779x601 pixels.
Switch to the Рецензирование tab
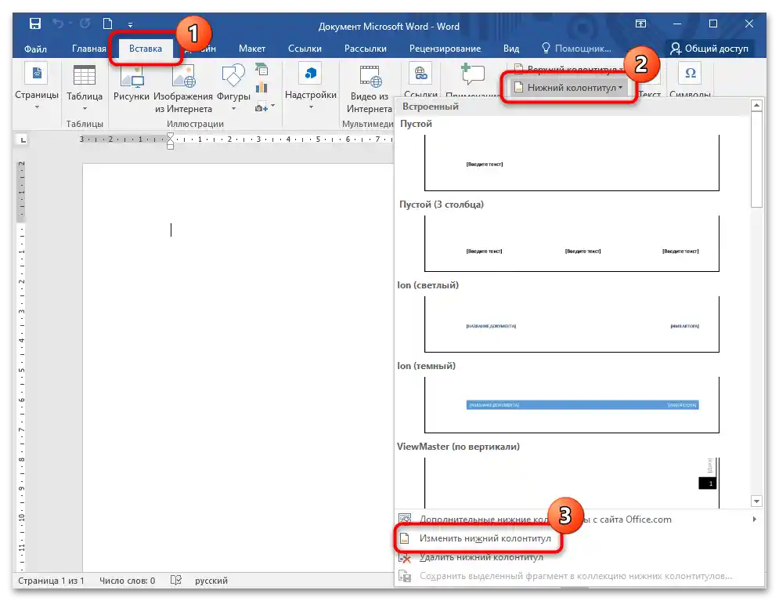tap(445, 49)
